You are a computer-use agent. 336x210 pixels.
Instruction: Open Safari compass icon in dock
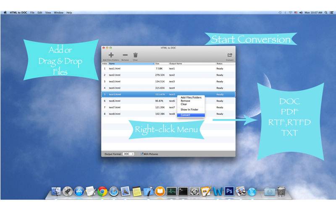[113, 192]
